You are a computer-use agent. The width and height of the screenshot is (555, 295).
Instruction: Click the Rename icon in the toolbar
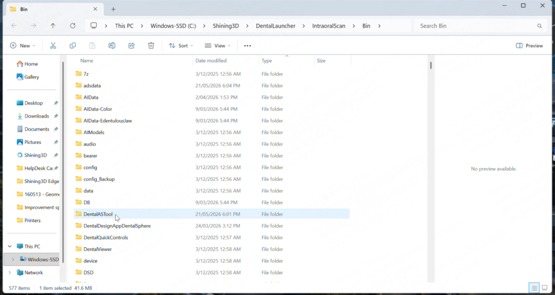click(x=112, y=45)
